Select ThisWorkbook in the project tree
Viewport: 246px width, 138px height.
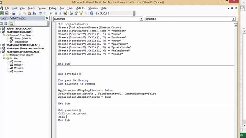21,42
